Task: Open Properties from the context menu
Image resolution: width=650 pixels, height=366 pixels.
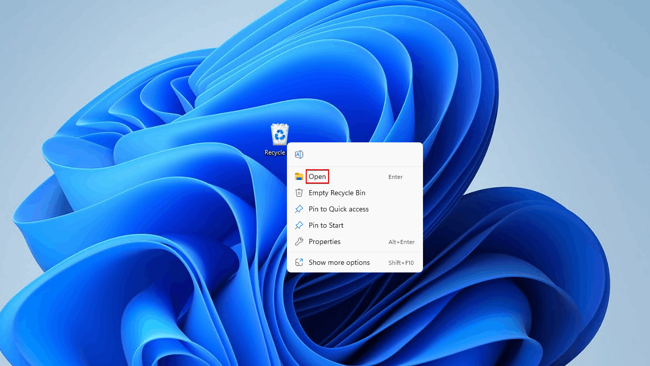Action: (355, 241)
